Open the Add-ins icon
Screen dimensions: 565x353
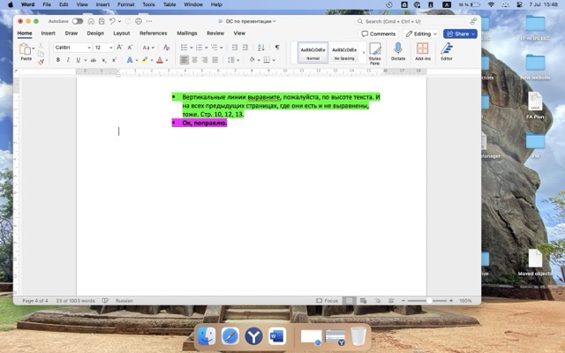tap(423, 51)
